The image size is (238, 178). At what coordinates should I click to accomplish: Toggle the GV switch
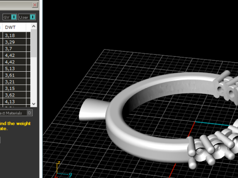click(x=10, y=17)
